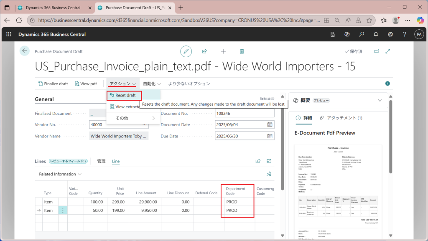Screen dimensions: 428x241
Task: Click the share icon in page header
Action: point(204,51)
